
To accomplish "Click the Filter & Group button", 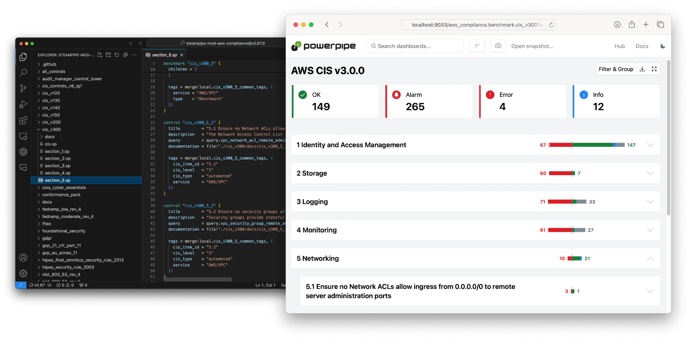I will click(x=616, y=69).
